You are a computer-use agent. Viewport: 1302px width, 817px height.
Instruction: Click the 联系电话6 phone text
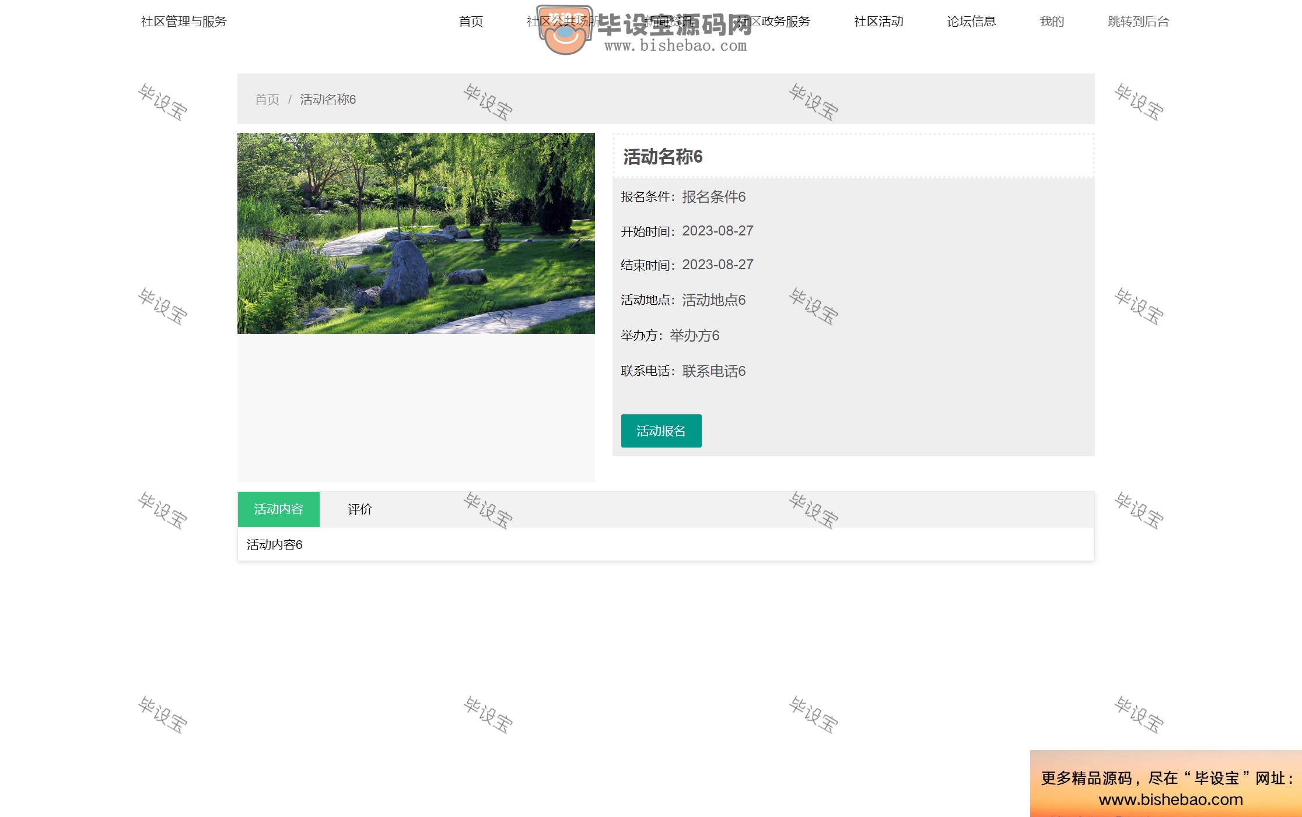click(714, 371)
